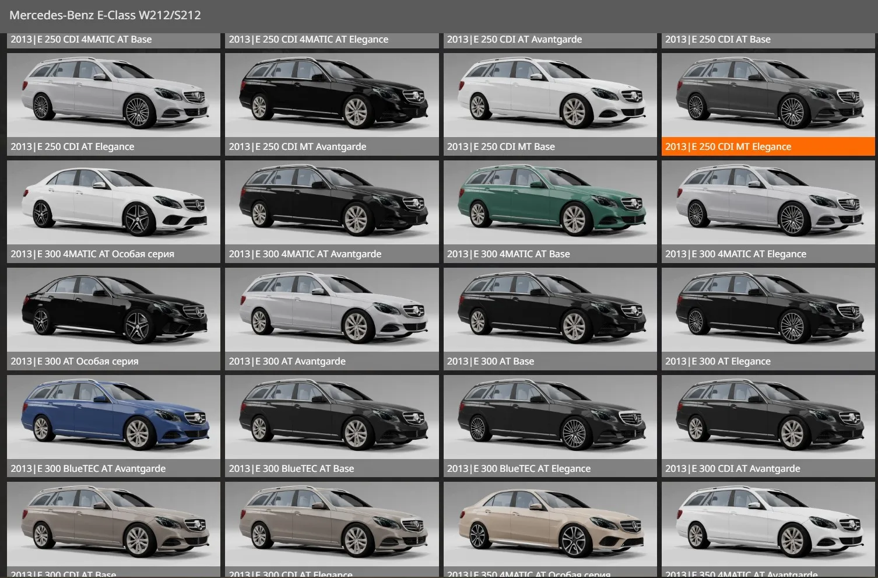Select the E 300 BlueTEC AT Elegance wagon thumbnail
Viewport: 878px width, 578px height.
(x=550, y=417)
